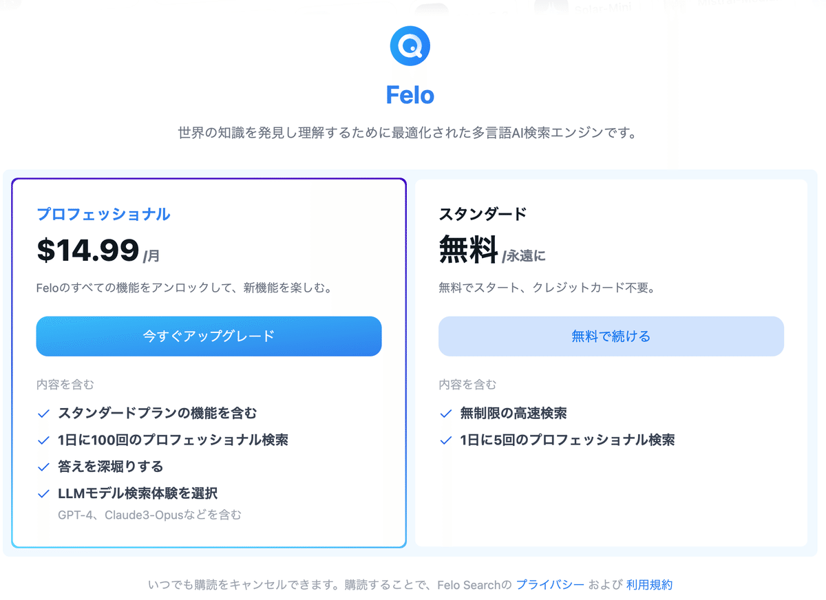Click the checkmark beside 1日に100回のプロフェッショナル検索
This screenshot has width=826, height=600.
tap(43, 440)
